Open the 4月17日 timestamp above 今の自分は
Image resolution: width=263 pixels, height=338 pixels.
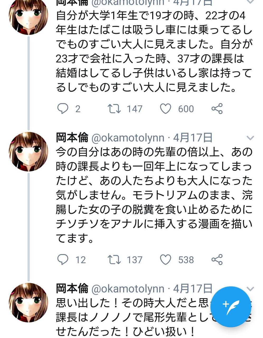193,138
